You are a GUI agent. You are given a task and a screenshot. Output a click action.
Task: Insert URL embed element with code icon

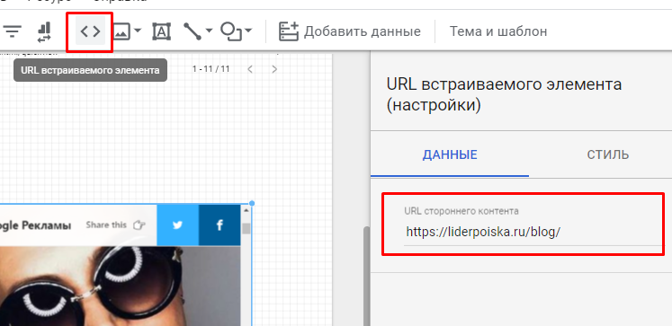coord(91,31)
